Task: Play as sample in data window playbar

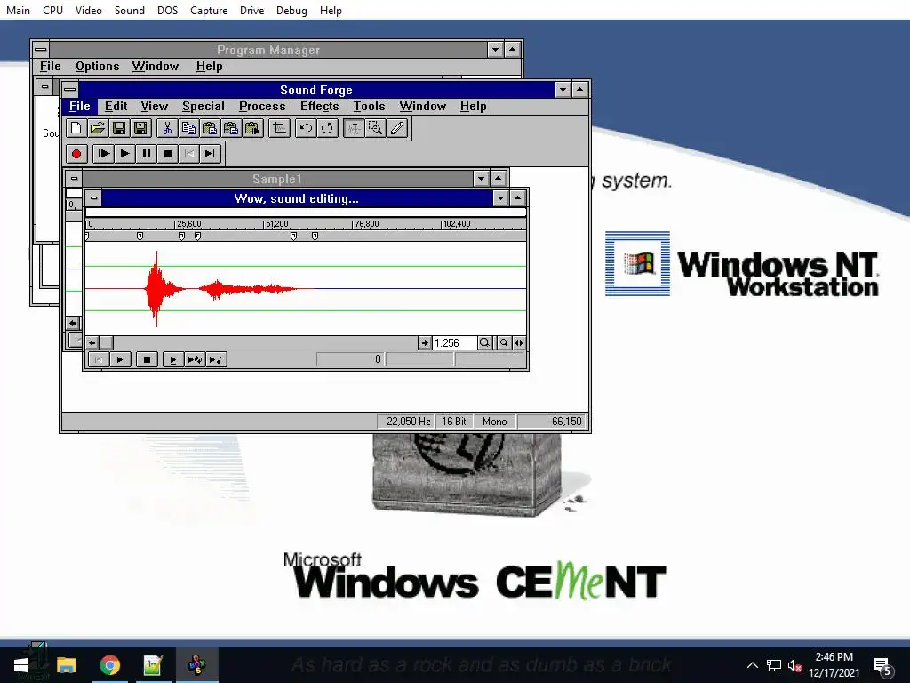Action: click(216, 359)
